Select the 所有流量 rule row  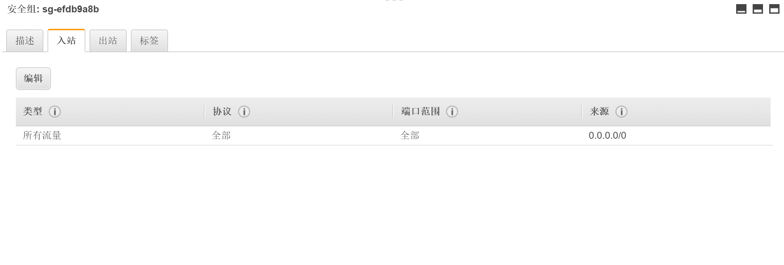coord(393,136)
